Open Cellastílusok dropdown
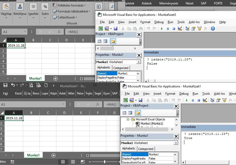Viewport: 236px width, 165px height. 65,17
